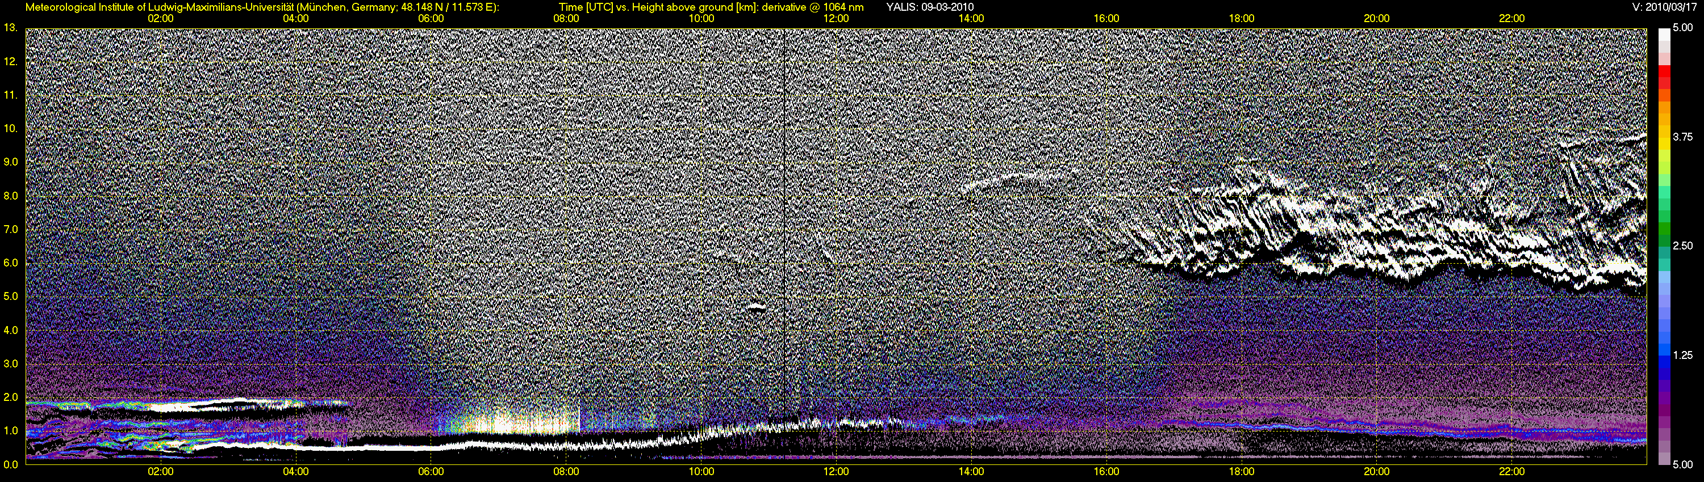Click the 18:00 label on the bottom time axis

click(1242, 471)
